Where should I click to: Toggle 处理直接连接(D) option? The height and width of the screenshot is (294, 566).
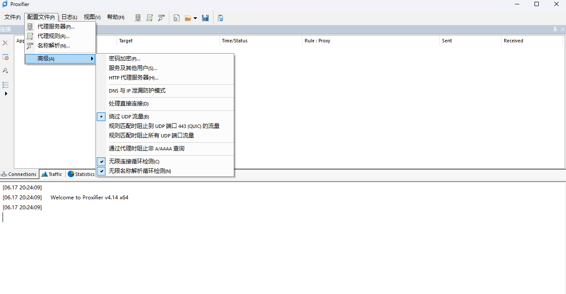click(165, 104)
